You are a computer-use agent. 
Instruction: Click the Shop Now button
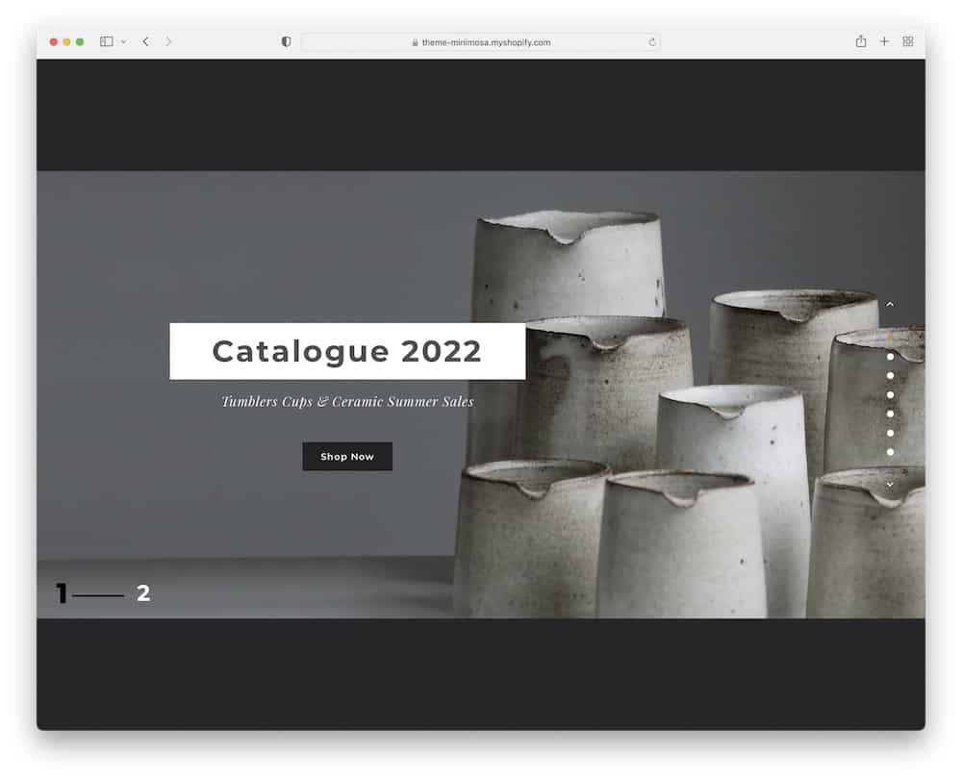[347, 457]
